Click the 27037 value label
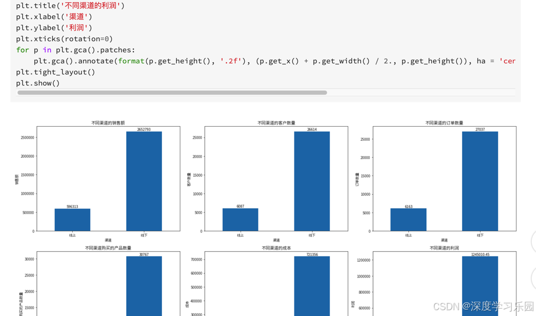 [480, 129]
